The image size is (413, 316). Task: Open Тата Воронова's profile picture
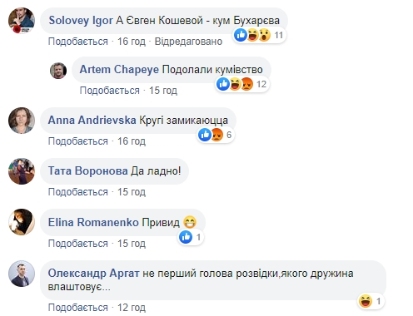(x=22, y=171)
